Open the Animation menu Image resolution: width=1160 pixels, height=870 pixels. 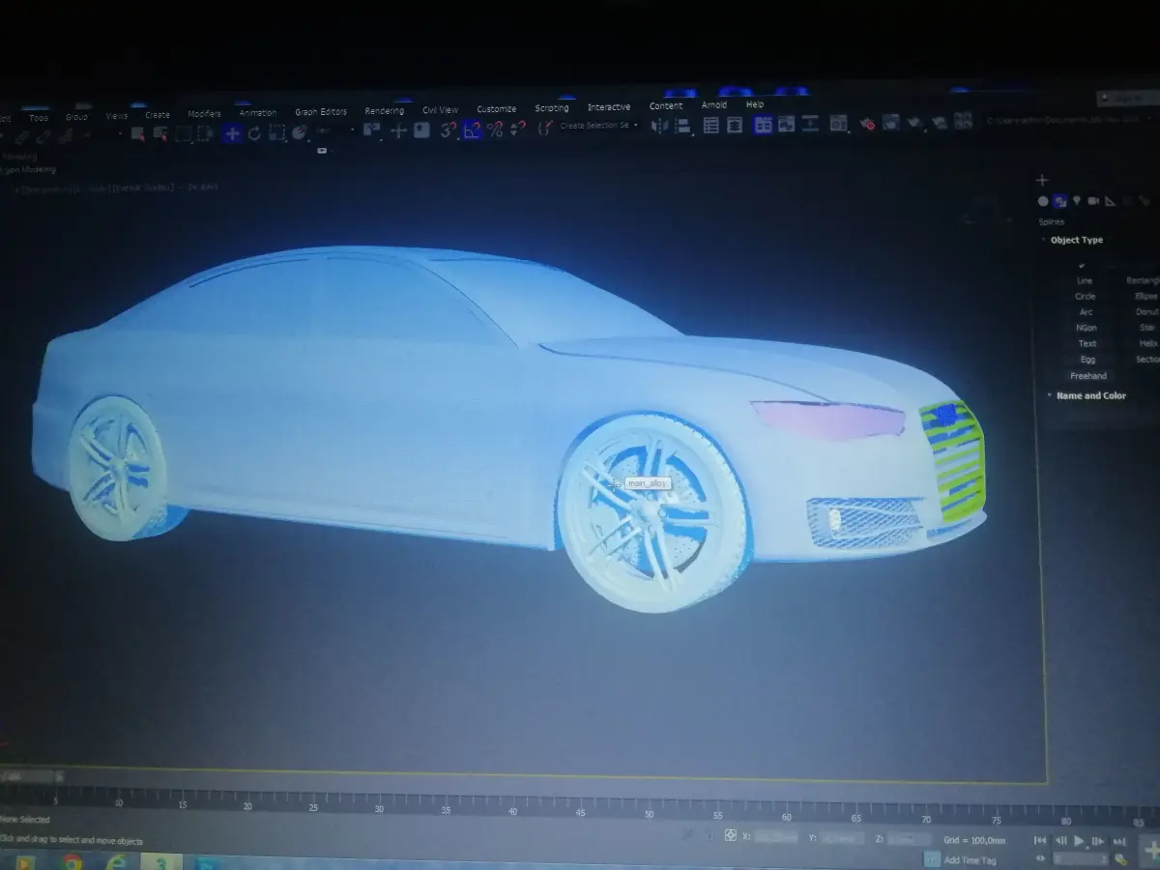tap(258, 112)
